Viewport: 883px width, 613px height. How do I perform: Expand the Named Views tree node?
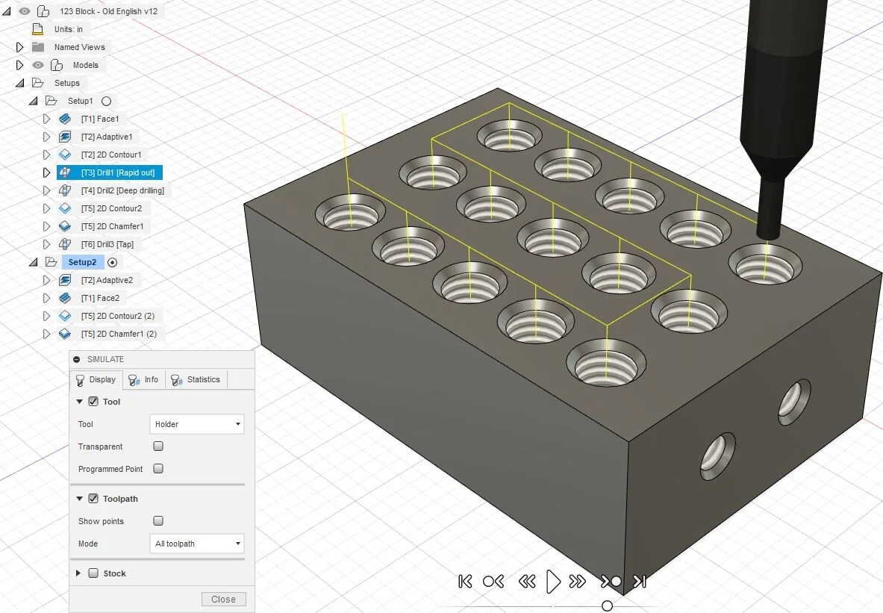pyautogui.click(x=19, y=47)
